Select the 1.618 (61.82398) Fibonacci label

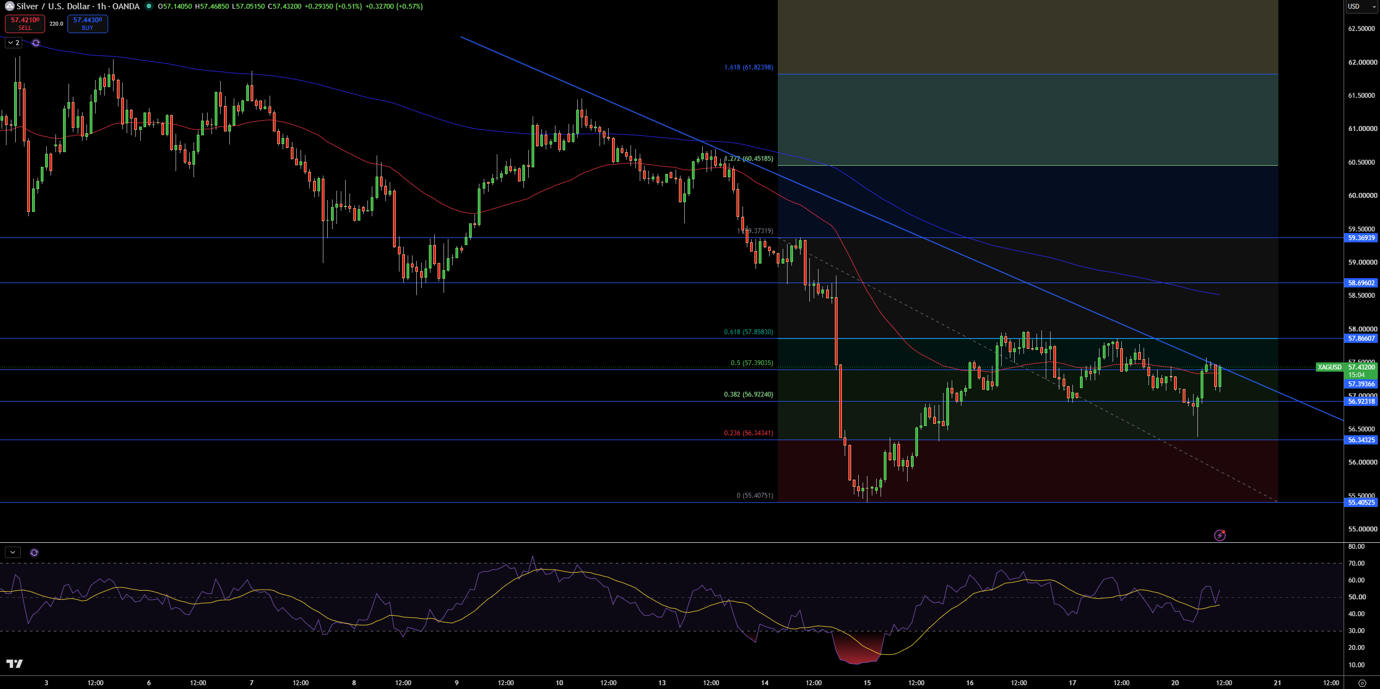tap(748, 67)
